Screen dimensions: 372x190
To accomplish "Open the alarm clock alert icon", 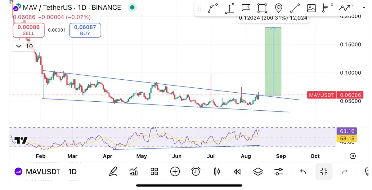I will click(x=196, y=171).
